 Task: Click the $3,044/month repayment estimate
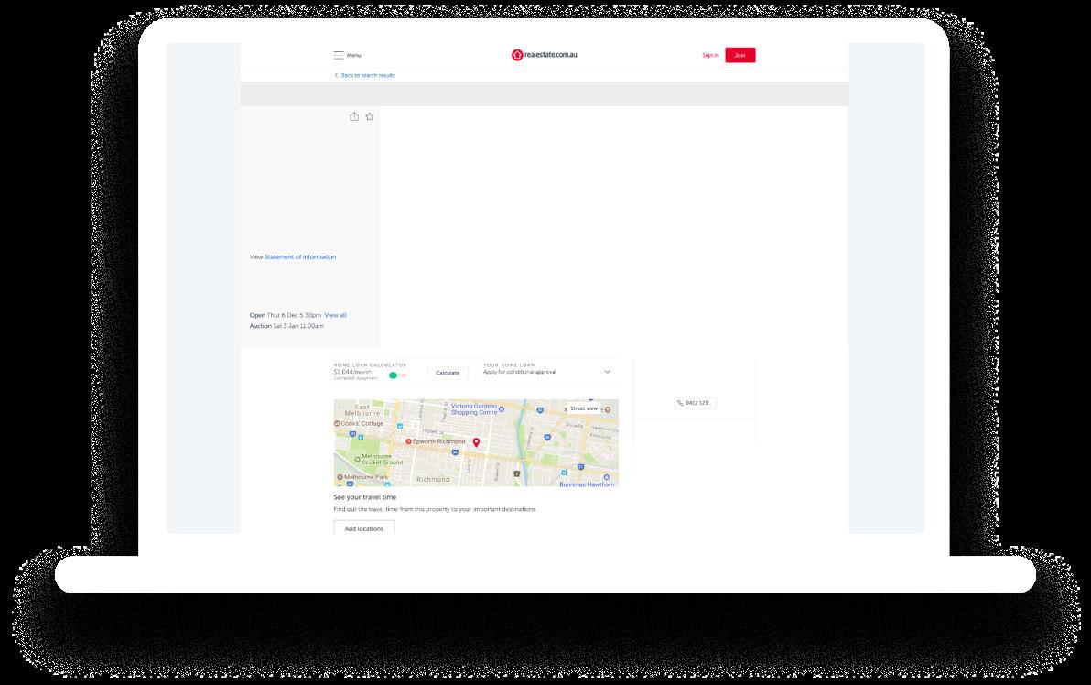[352, 372]
